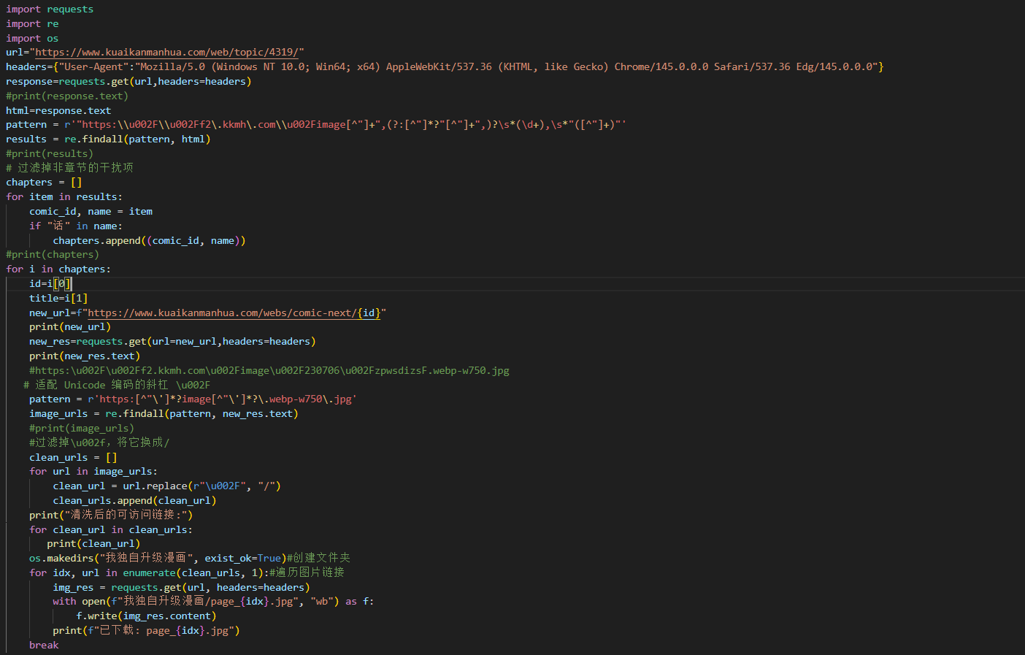Click 'print(f"已下载: page_{idx}.jpg")' line
Screen dimensions: 1025x655
pyautogui.click(x=146, y=630)
